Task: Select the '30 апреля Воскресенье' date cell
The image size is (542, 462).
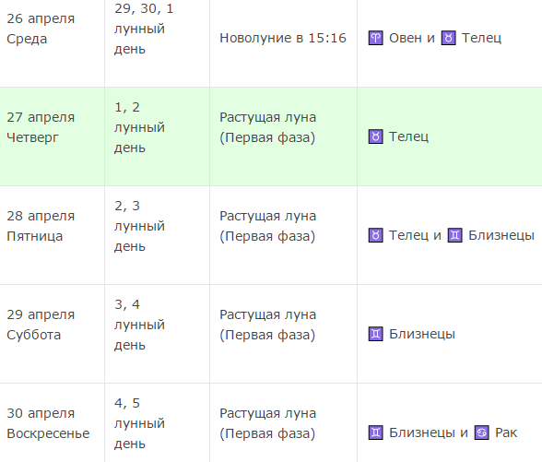Action: coord(53,422)
